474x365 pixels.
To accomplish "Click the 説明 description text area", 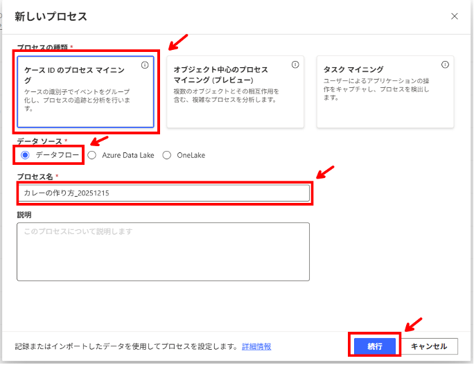I will (164, 251).
